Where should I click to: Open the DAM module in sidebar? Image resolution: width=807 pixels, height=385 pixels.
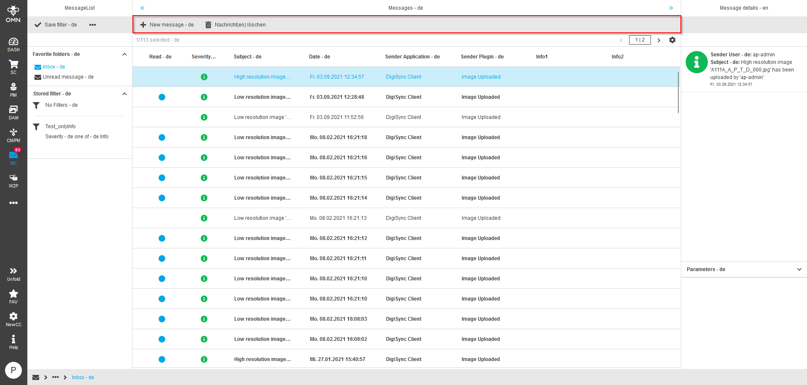click(13, 112)
